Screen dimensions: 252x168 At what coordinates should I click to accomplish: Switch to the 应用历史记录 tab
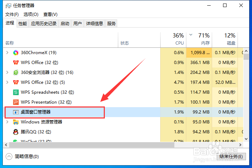coord(43,24)
